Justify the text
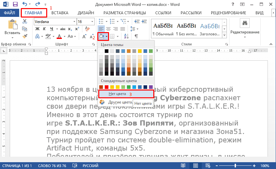The height and width of the screenshot is (169, 276). point(123,29)
